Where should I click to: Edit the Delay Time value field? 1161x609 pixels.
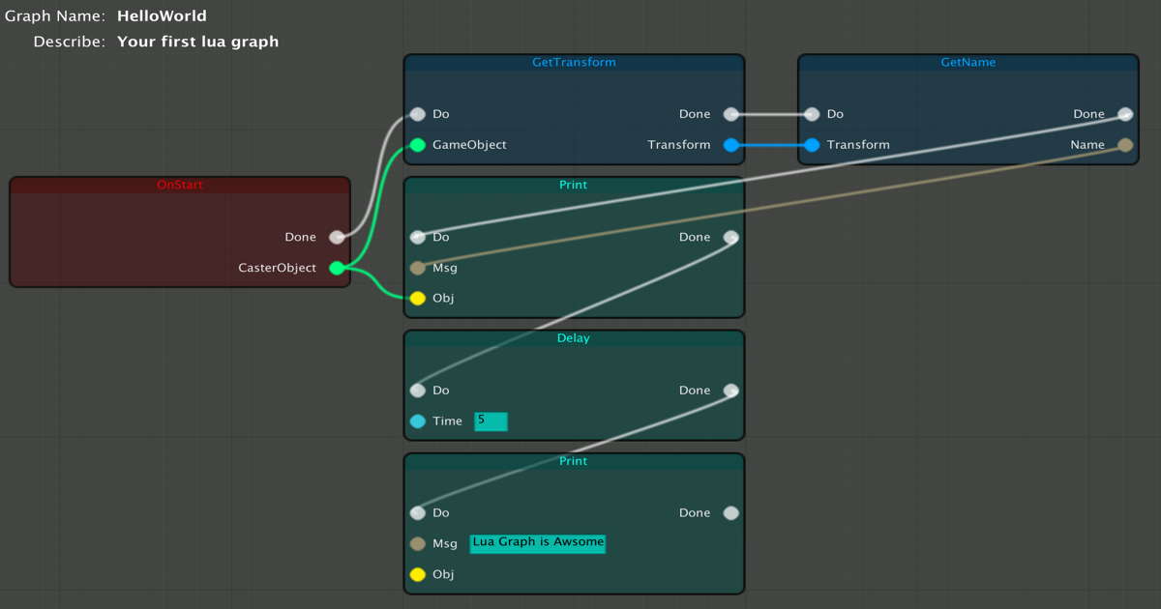(x=491, y=421)
